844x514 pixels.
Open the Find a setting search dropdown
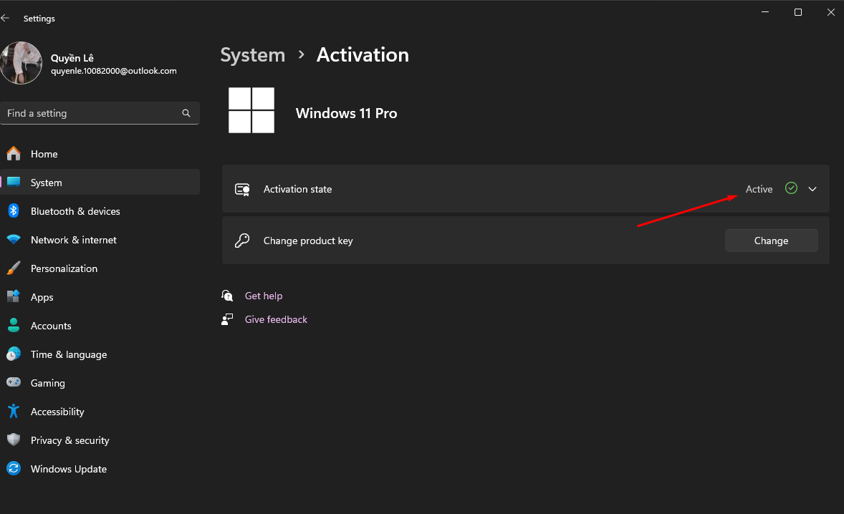(100, 113)
